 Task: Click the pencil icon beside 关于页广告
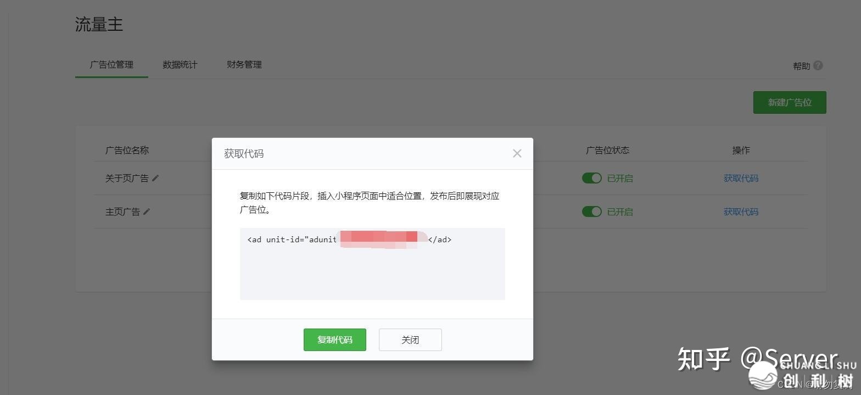tap(155, 178)
